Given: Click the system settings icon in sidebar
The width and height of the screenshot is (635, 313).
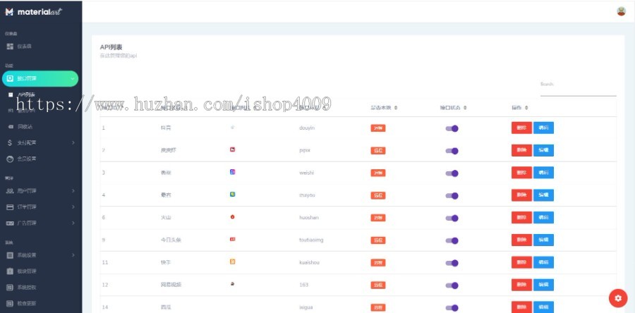Looking at the screenshot, I should pos(10,255).
